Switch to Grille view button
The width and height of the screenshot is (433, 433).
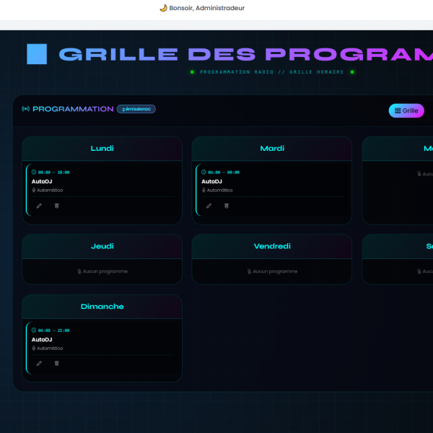406,110
